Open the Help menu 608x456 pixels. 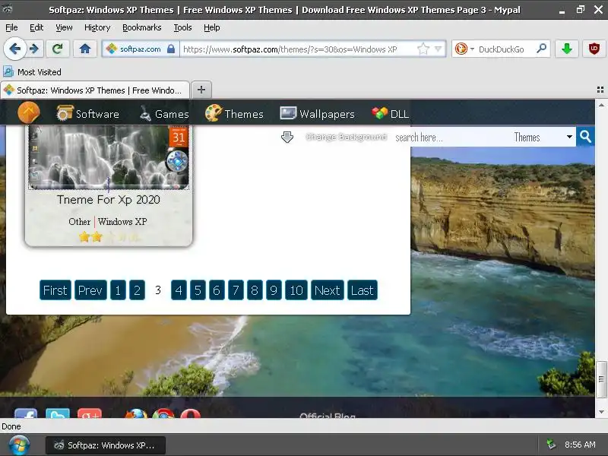point(212,27)
